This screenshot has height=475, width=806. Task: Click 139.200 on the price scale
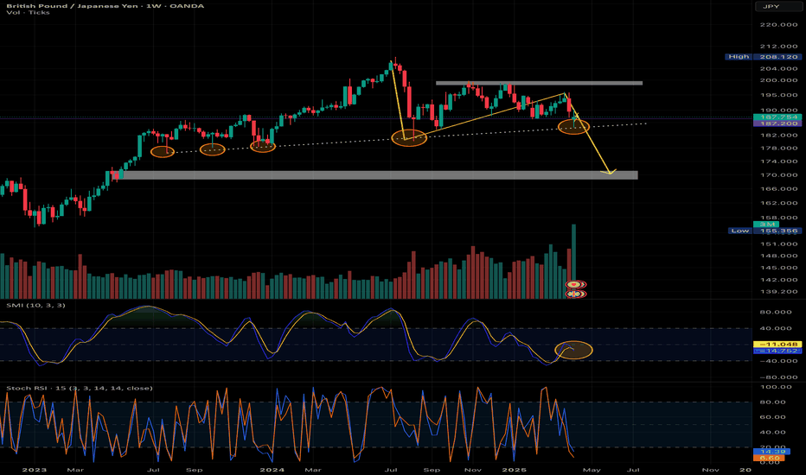(x=778, y=292)
